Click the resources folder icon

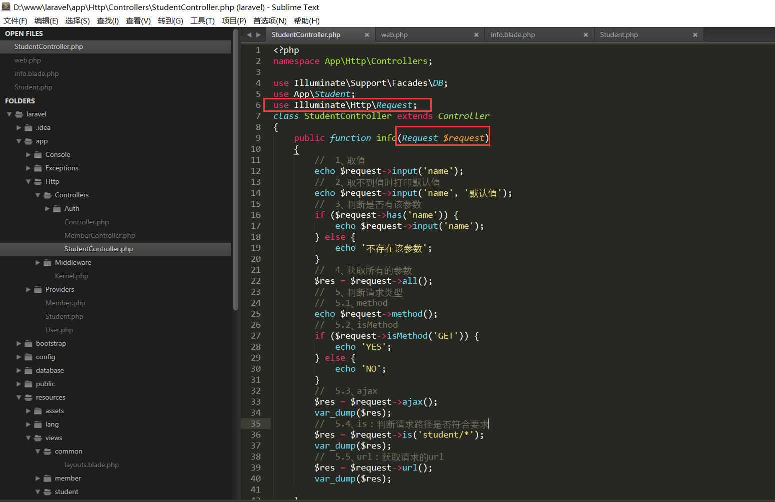pyautogui.click(x=28, y=397)
